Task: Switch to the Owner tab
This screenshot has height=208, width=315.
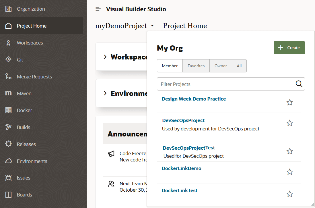Action: [x=221, y=66]
